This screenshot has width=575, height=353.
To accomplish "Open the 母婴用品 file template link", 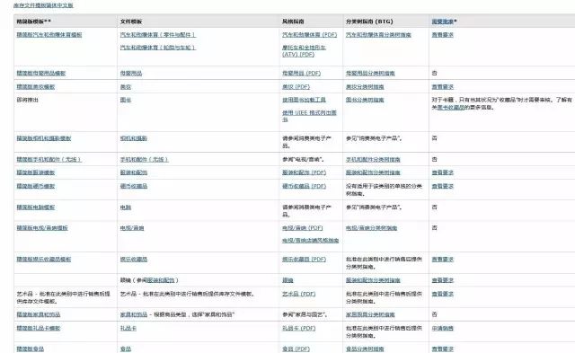I will pos(131,74).
